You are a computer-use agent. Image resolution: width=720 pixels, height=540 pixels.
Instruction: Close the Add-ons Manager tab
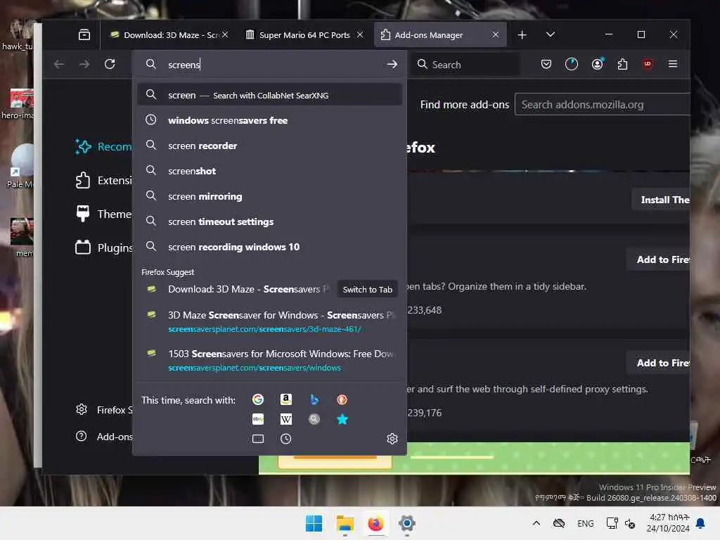(496, 34)
